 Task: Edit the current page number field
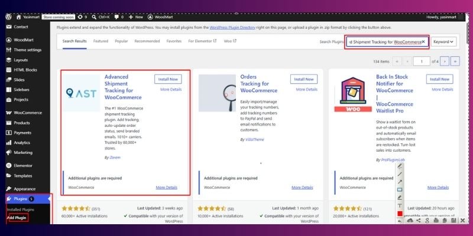422,61
